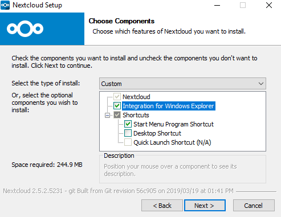
Task: Select Quick Launch Shortcut (N/A) label
Action: [172, 142]
